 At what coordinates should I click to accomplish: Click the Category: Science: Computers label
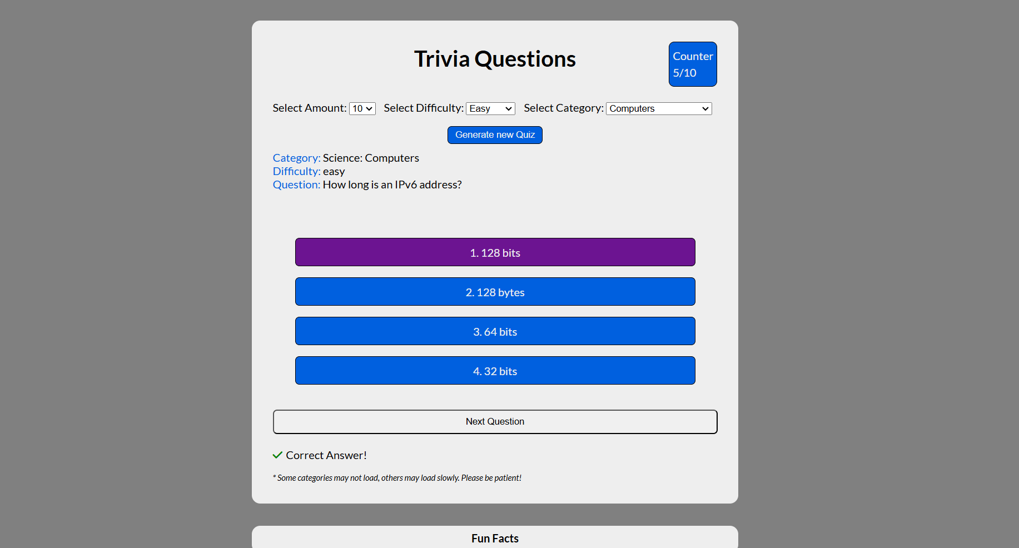click(345, 158)
